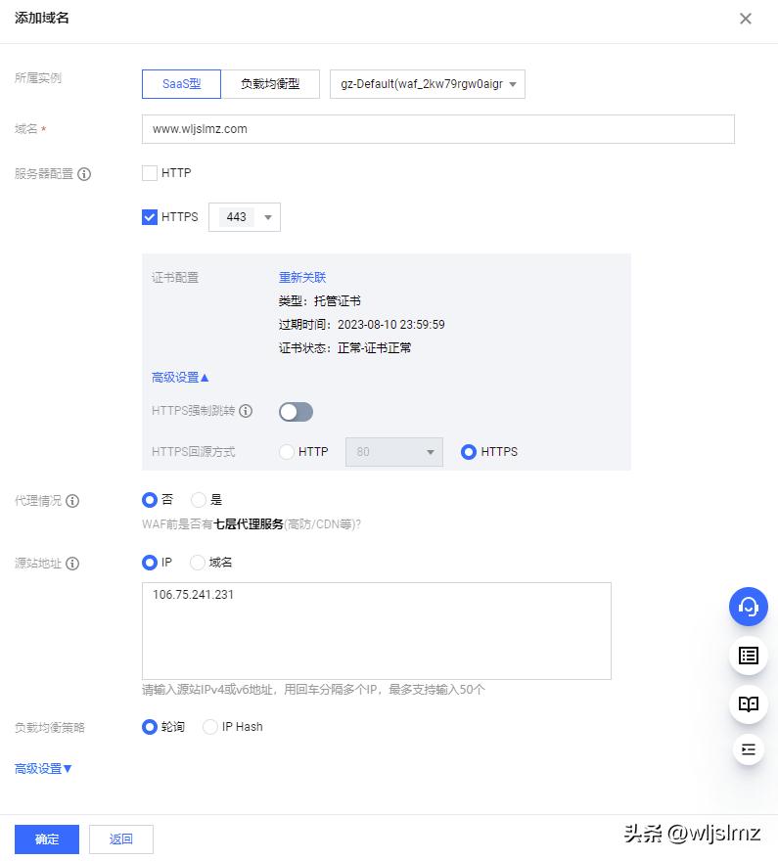The width and height of the screenshot is (778, 861).
Task: Select HTTPS as HTTPS回源方式
Action: pos(469,452)
